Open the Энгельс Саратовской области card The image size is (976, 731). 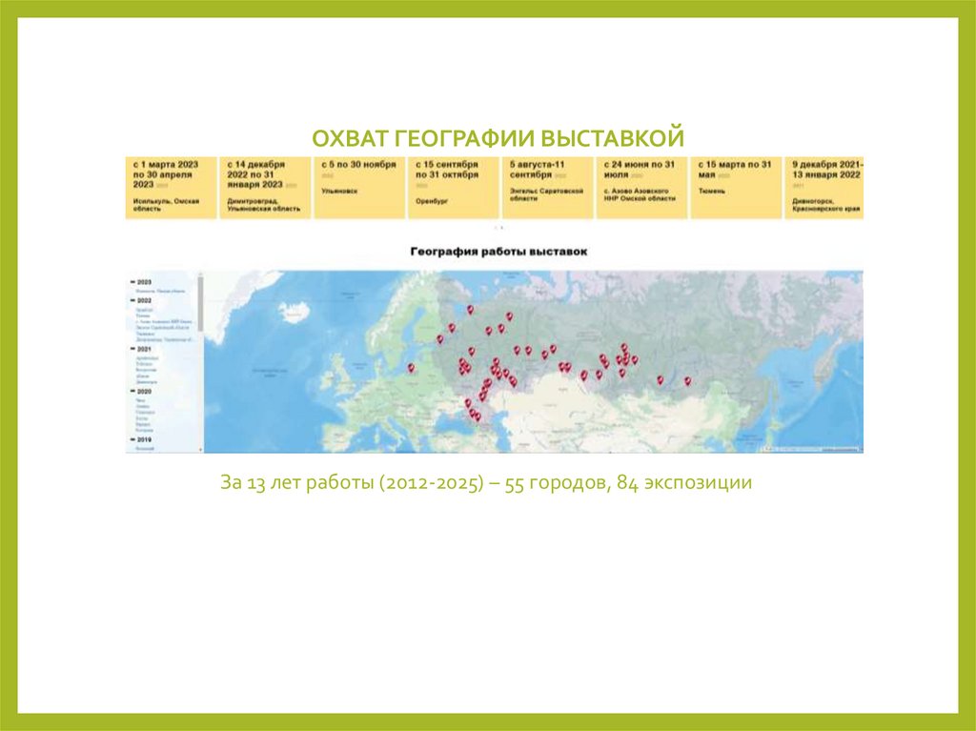point(548,188)
